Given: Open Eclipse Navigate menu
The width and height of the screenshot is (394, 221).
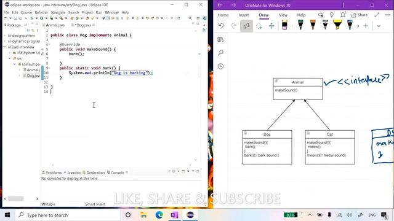Looking at the screenshot, I should coord(58,12).
